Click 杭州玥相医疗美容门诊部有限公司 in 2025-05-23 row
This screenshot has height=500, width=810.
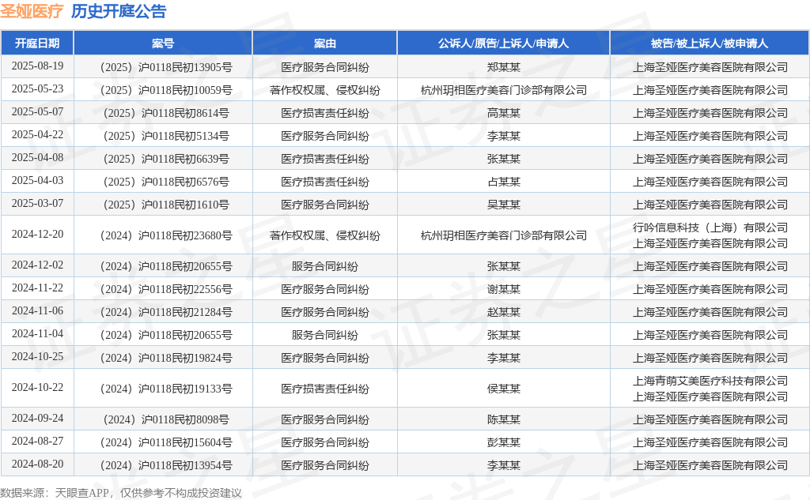504,90
